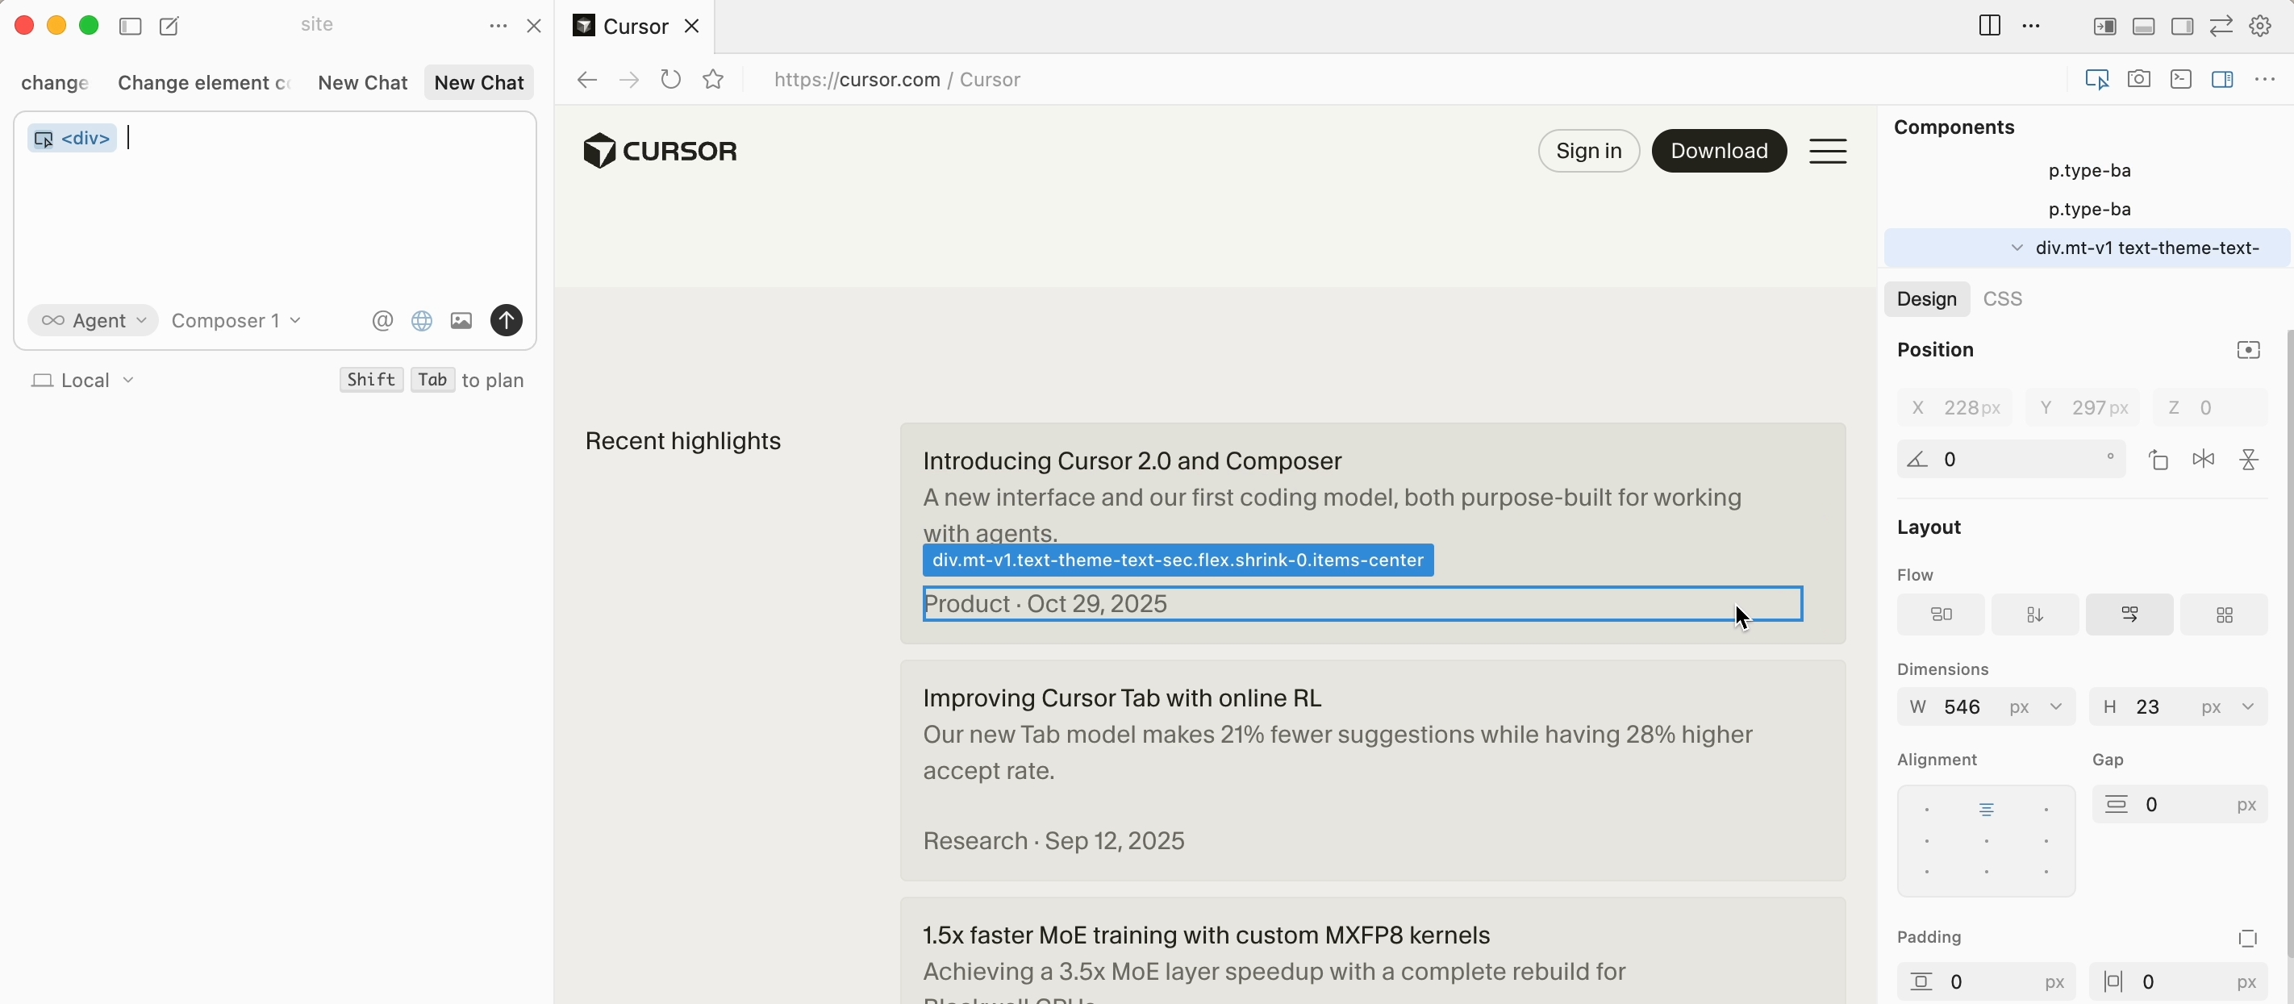Toggle the bottom panel layout icon
Viewport: 2294px width, 1004px height.
[x=2143, y=27]
